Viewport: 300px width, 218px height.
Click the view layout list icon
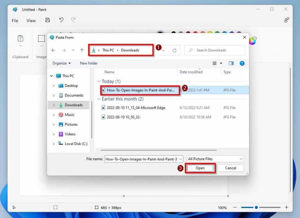[214, 63]
